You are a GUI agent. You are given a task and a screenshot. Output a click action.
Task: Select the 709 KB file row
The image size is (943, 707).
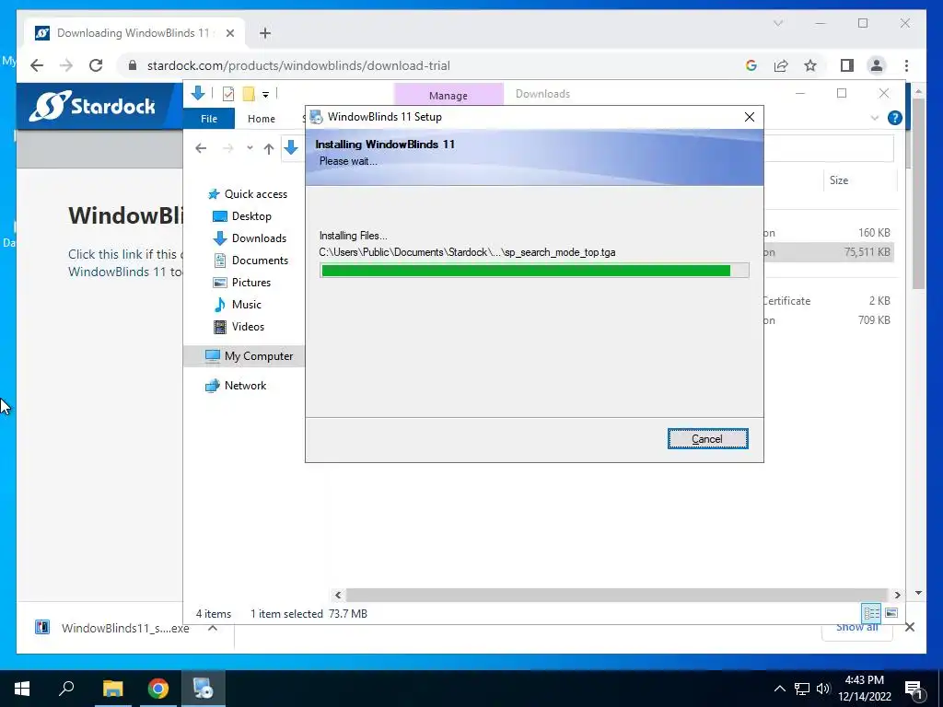click(829, 320)
